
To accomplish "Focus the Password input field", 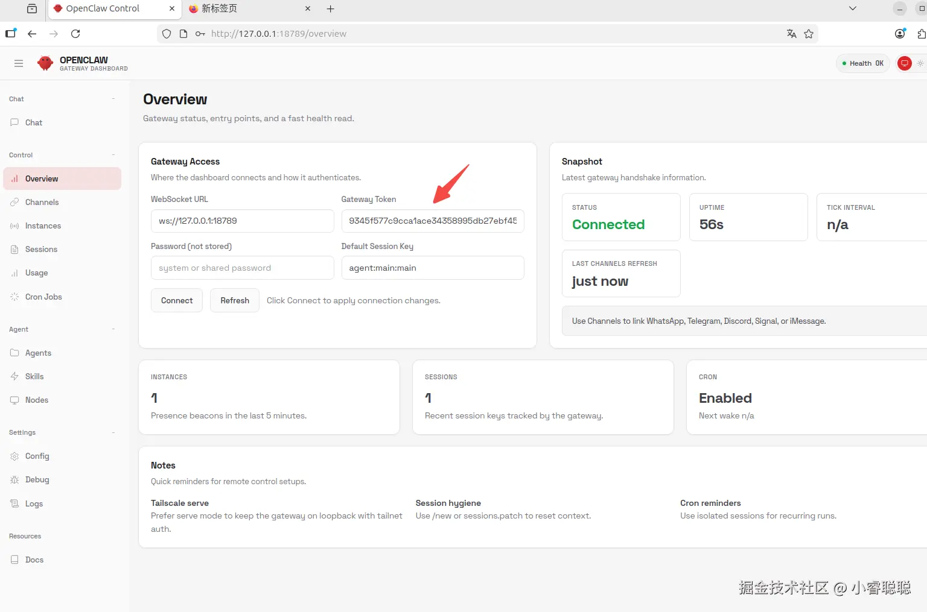I will point(242,268).
